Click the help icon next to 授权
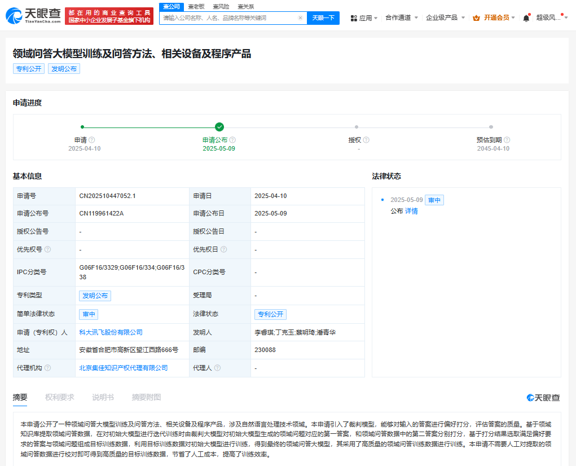The width and height of the screenshot is (576, 466). tap(366, 140)
